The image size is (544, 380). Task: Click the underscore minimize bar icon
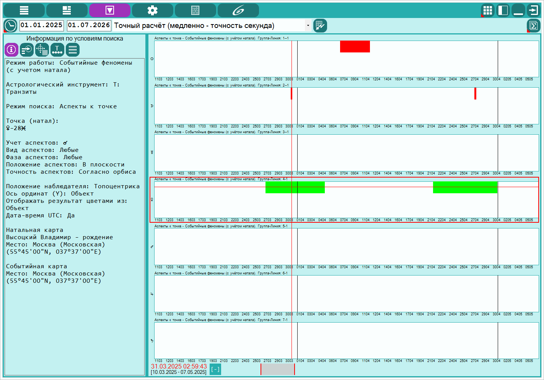click(x=518, y=10)
